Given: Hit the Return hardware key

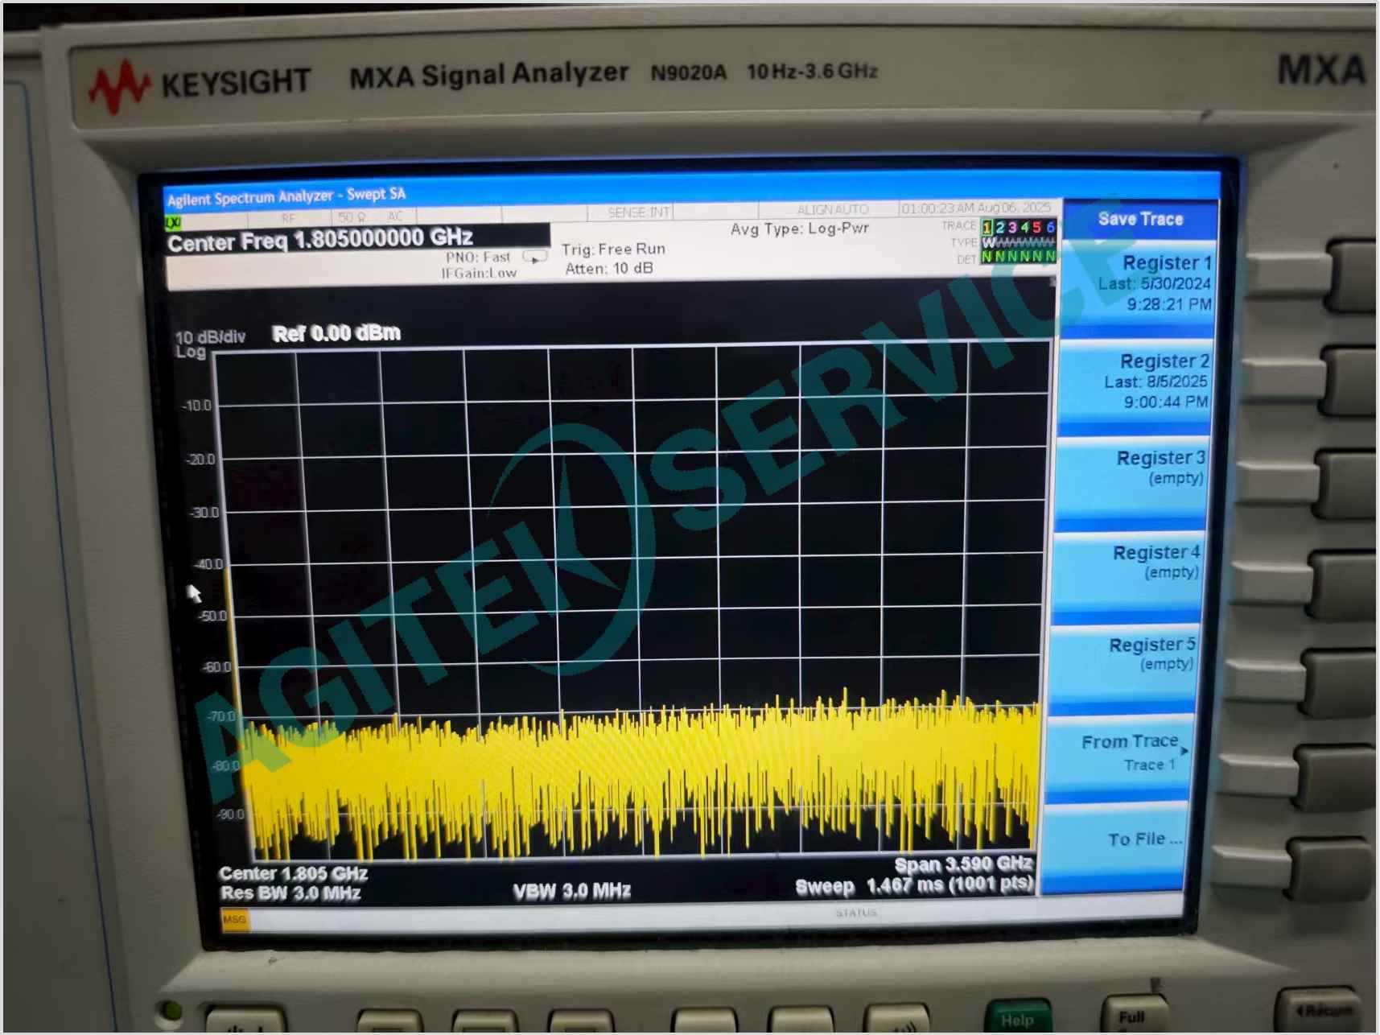Looking at the screenshot, I should (x=1319, y=1012).
